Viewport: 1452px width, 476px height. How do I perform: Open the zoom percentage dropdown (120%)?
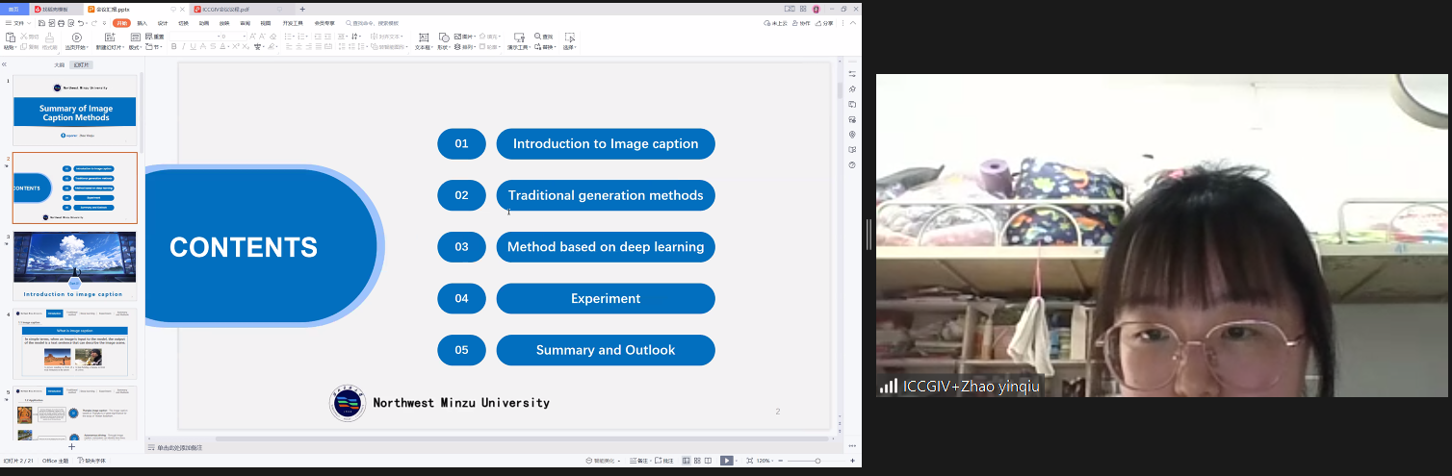(765, 461)
